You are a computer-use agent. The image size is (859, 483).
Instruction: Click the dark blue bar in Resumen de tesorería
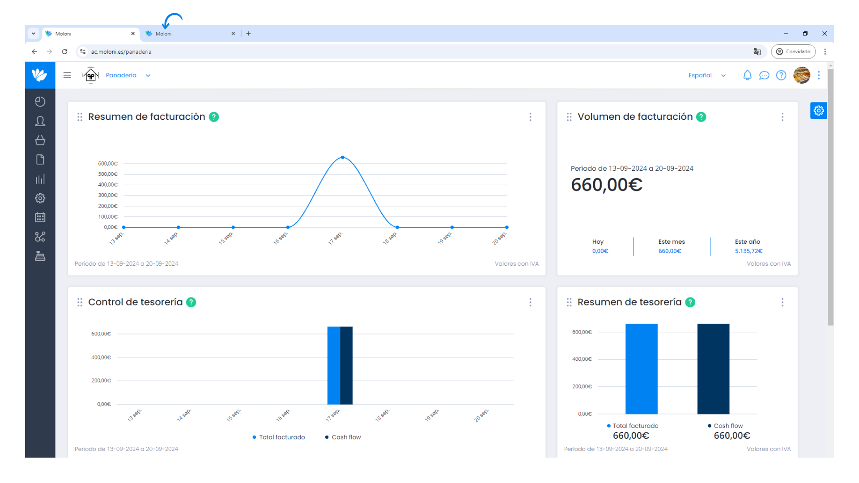[714, 369]
